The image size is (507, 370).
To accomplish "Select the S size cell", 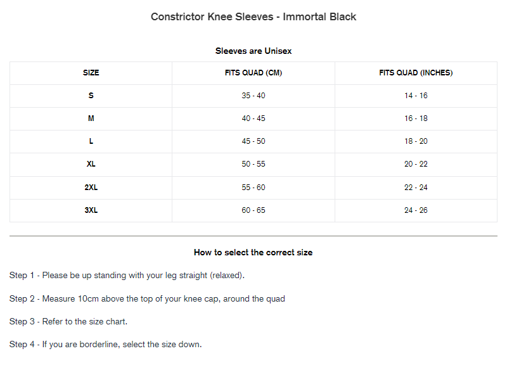I will (x=91, y=96).
